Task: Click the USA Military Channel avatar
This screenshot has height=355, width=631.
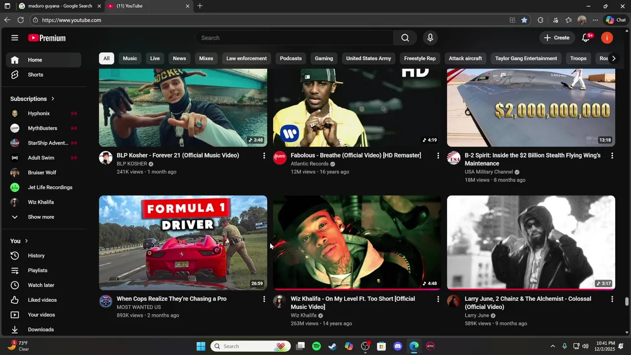Action: tap(454, 158)
